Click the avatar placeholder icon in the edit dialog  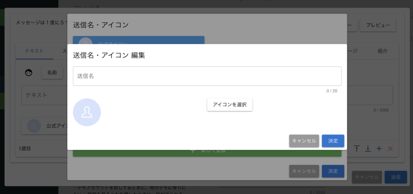click(87, 112)
